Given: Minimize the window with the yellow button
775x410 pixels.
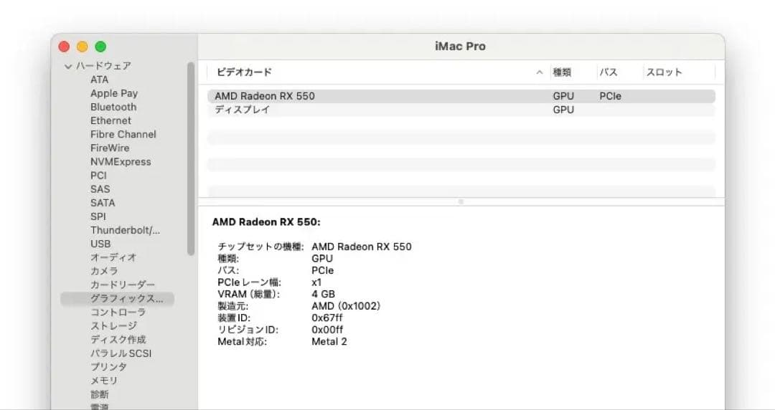Looking at the screenshot, I should click(x=82, y=47).
